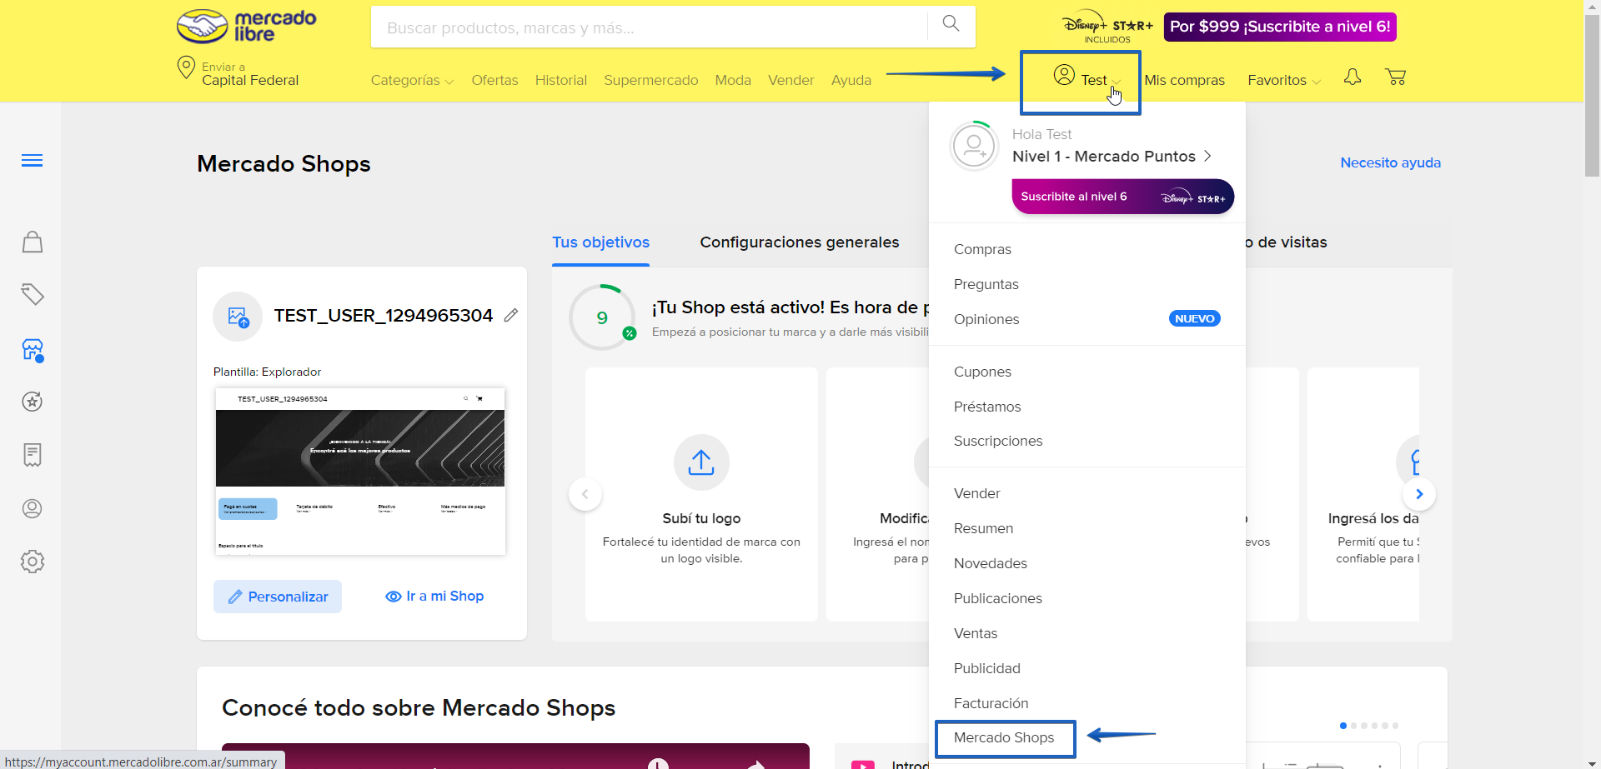1601x769 pixels.
Task: Expand the Categorías dropdown
Action: coord(411,80)
